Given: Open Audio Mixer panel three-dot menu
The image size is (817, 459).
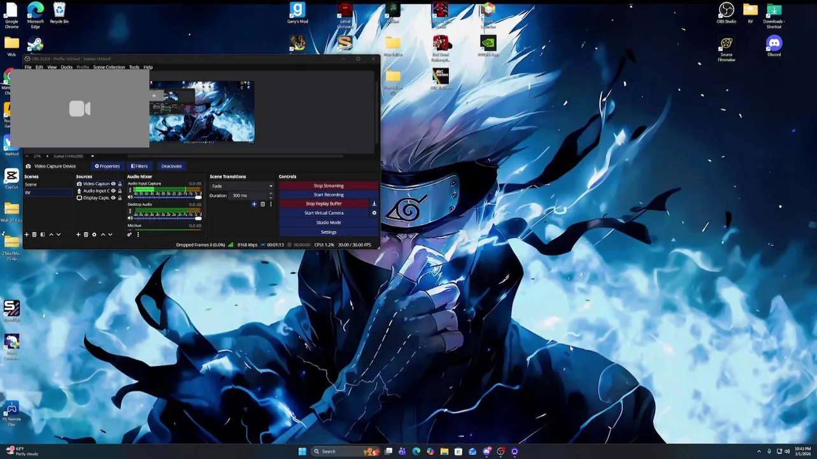Looking at the screenshot, I should pos(138,235).
